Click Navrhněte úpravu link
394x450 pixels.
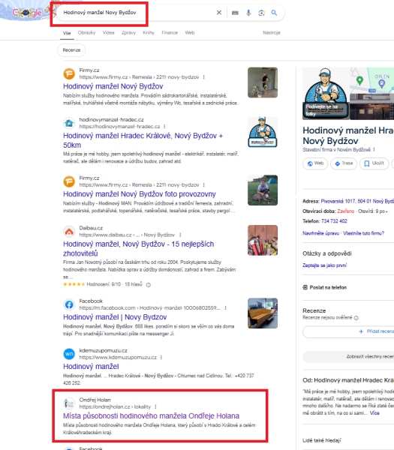click(320, 233)
